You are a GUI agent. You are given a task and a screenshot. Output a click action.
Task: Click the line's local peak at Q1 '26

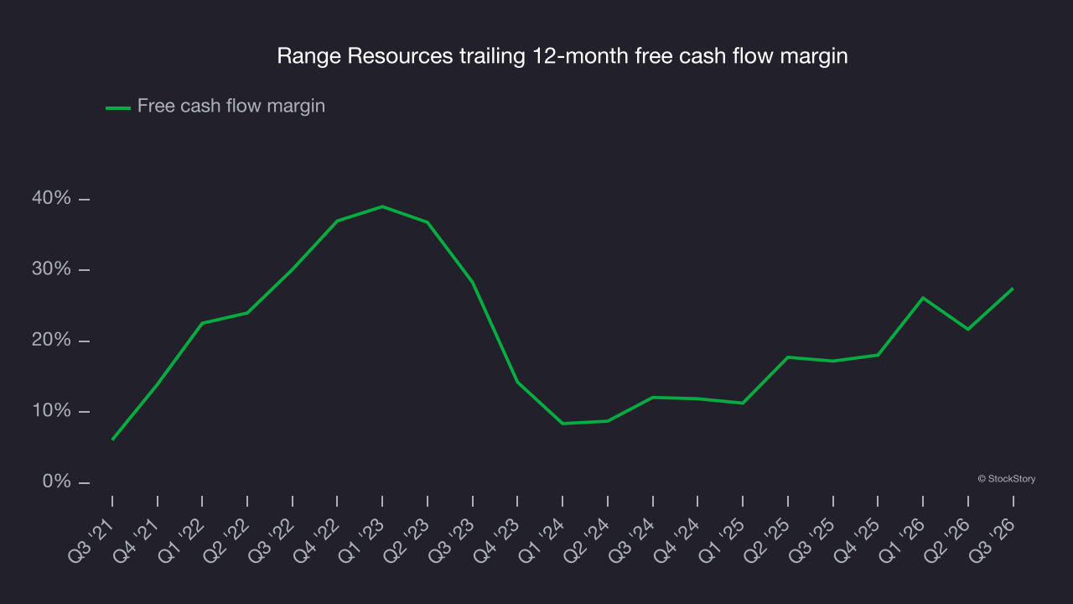pyautogui.click(x=923, y=298)
